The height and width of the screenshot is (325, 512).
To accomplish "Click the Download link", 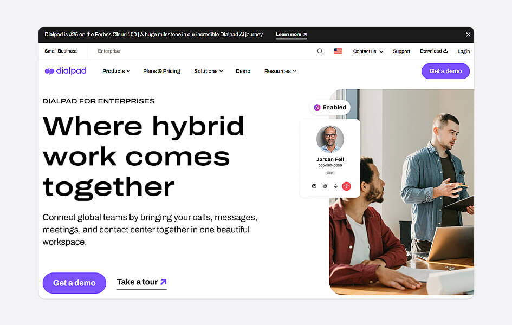I will pos(433,51).
